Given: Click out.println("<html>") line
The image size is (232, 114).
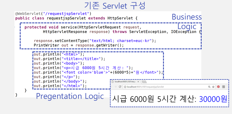Looking at the screenshot, I should tap(59, 54).
